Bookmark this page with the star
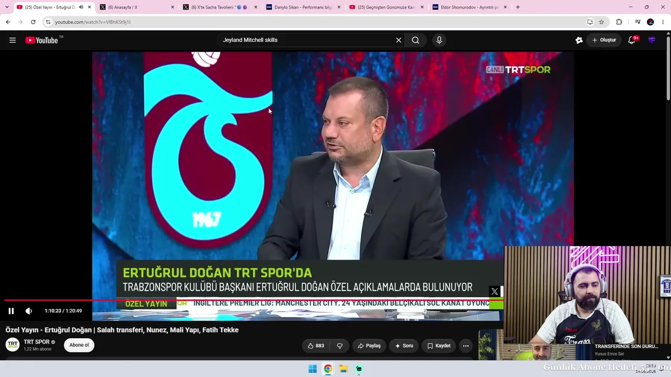 [601, 22]
